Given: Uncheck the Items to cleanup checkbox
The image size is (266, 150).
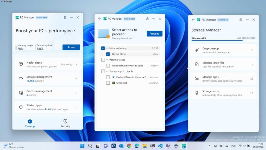Looking at the screenshot, I should pyautogui.click(x=103, y=48).
